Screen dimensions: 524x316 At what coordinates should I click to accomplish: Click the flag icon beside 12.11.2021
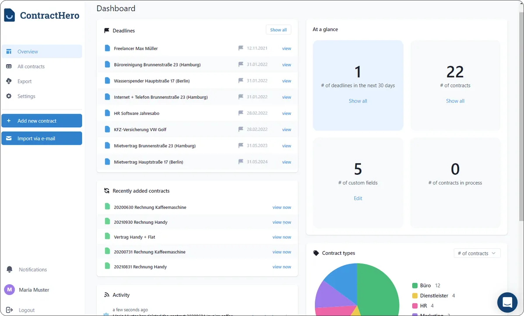(241, 48)
